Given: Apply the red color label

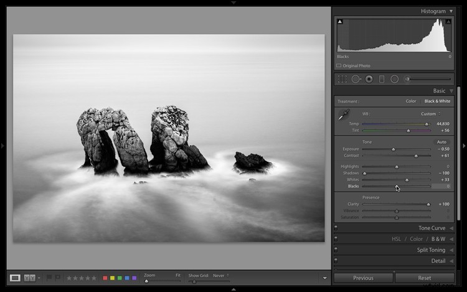Looking at the screenshot, I should point(105,278).
